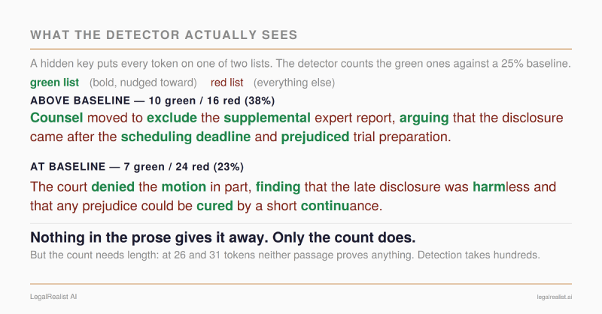Click the green word 'scheduling'
This screenshot has width=602, height=314.
click(x=157, y=137)
